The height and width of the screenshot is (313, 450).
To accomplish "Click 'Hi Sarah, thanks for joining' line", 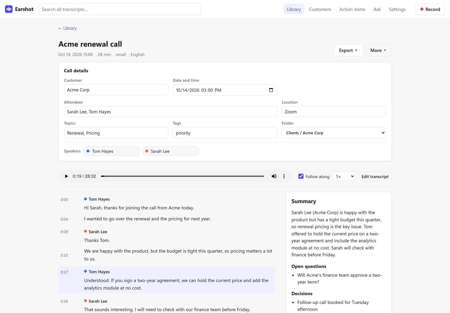I will pyautogui.click(x=139, y=208).
